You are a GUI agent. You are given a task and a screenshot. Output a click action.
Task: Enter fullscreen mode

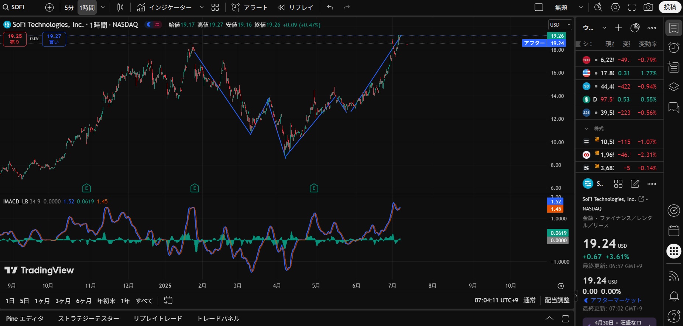tap(632, 7)
